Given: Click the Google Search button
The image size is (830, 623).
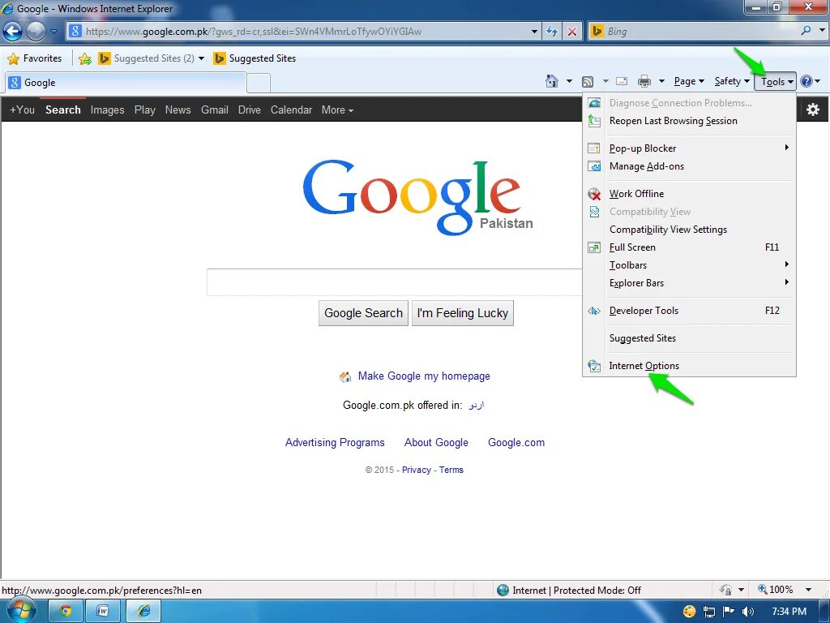Looking at the screenshot, I should [x=363, y=313].
